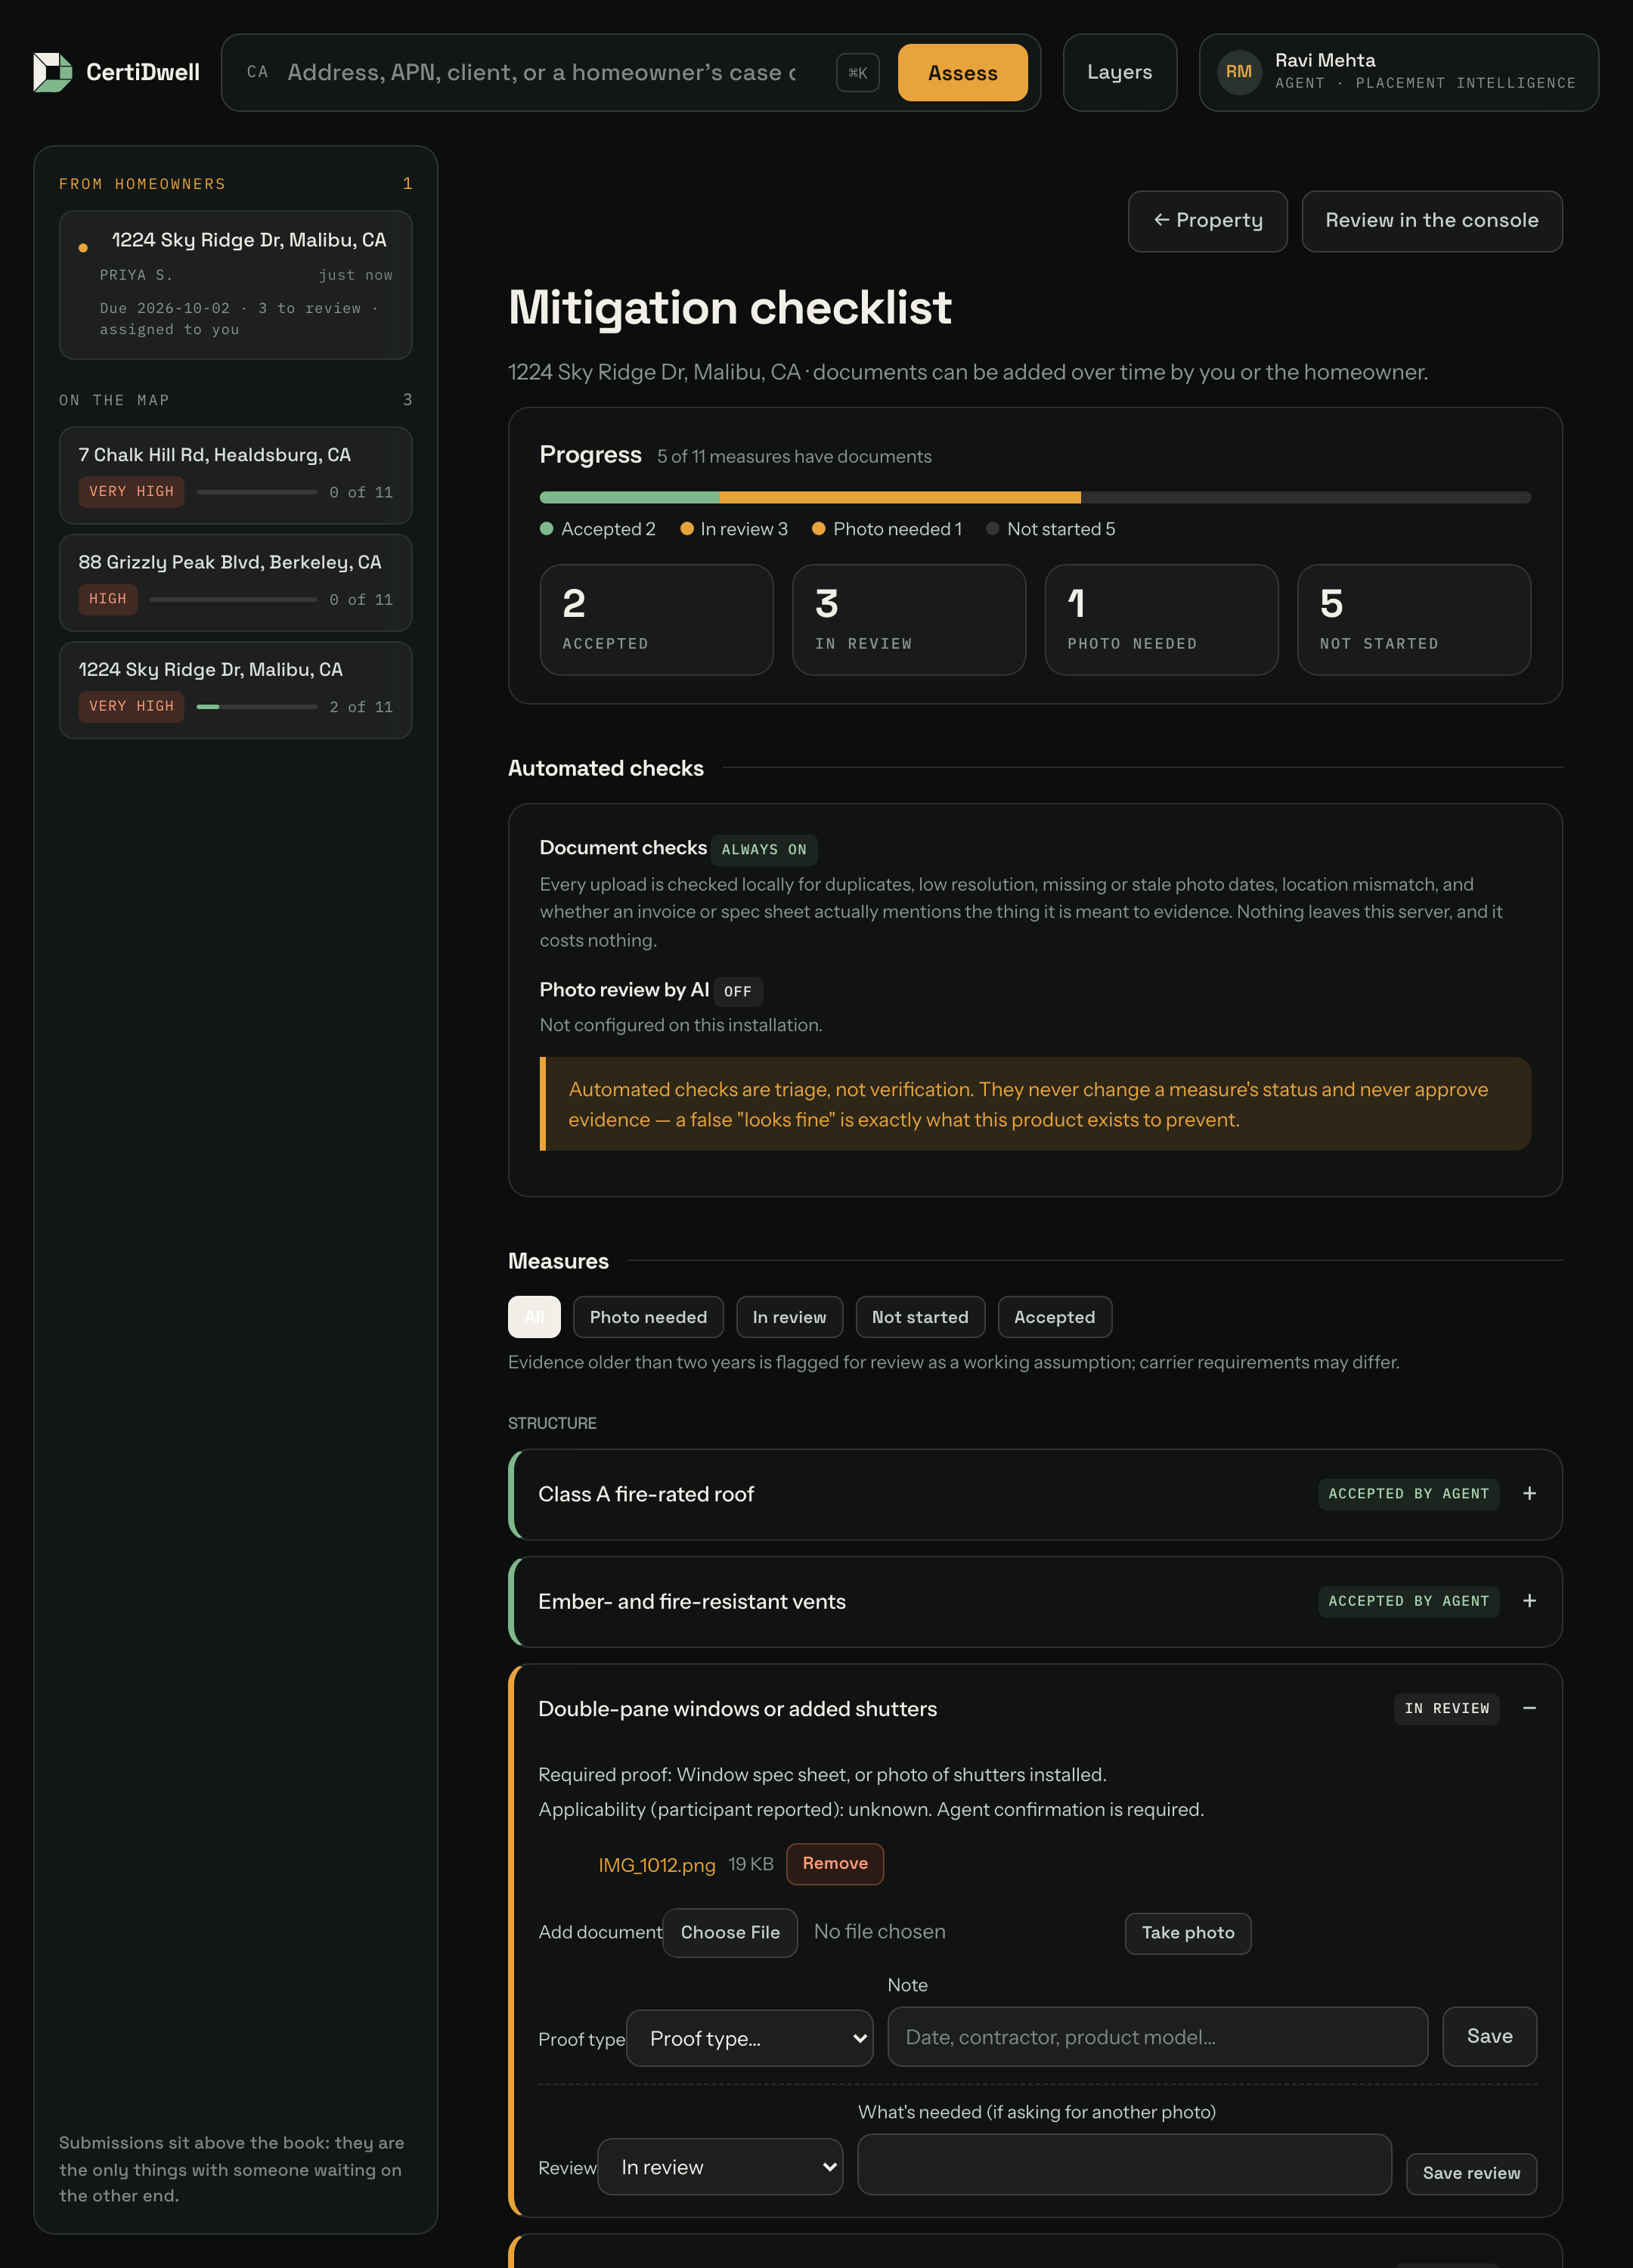This screenshot has width=1633, height=2268.
Task: Filter measures by In review
Action: point(789,1317)
